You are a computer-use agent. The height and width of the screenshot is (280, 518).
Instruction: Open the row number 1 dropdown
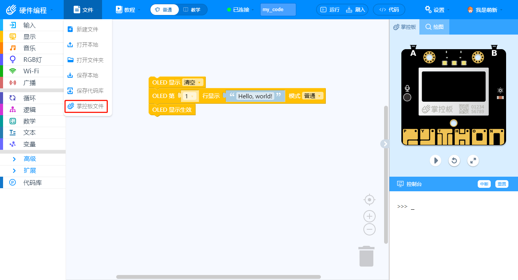tap(189, 96)
